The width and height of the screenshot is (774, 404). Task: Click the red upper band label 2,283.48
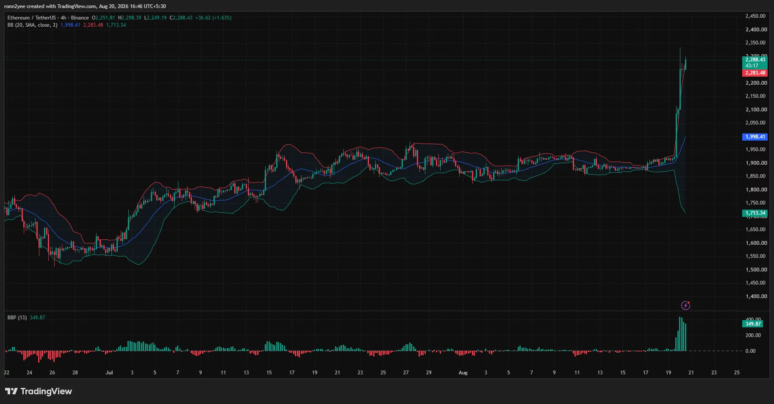[755, 73]
